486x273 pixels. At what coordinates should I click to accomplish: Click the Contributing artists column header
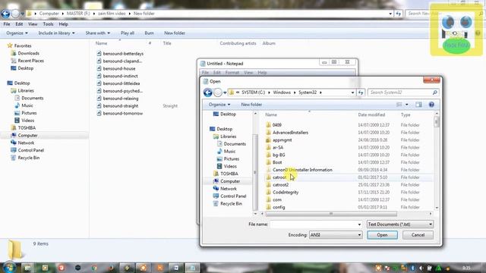pyautogui.click(x=238, y=43)
